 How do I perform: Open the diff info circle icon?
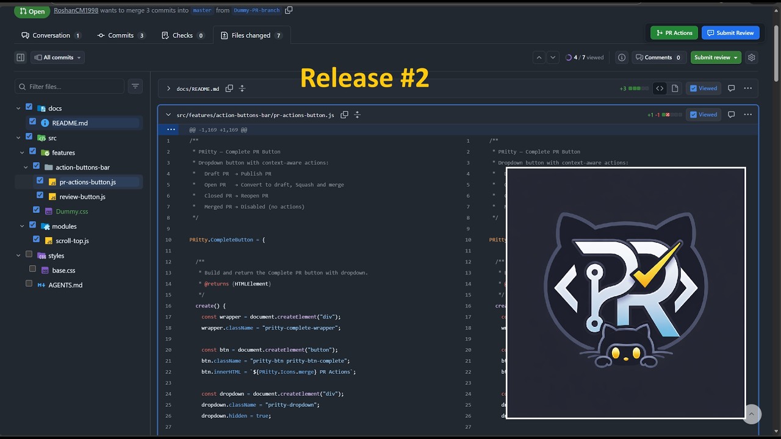click(x=622, y=57)
